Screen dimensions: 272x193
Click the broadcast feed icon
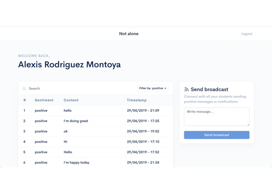point(186,89)
